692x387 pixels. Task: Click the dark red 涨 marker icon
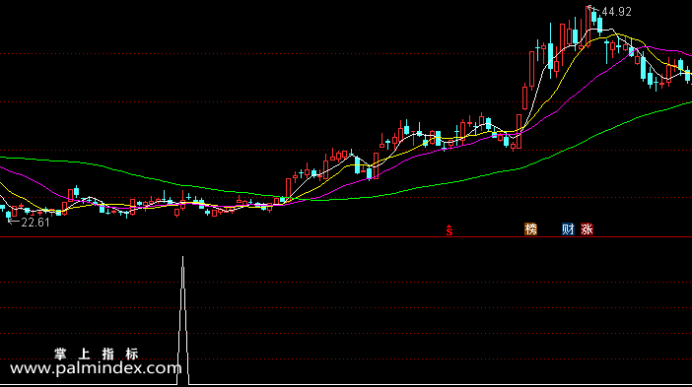[587, 228]
